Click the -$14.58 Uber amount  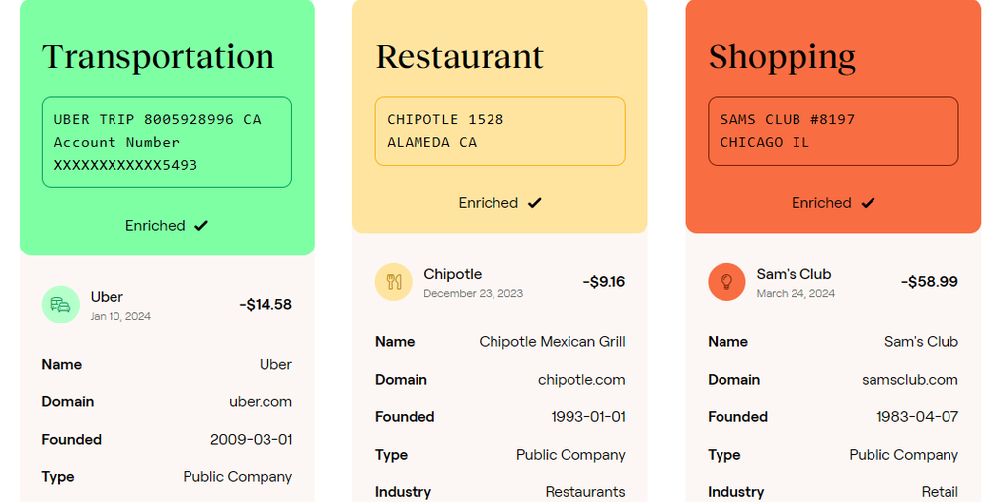coord(266,305)
